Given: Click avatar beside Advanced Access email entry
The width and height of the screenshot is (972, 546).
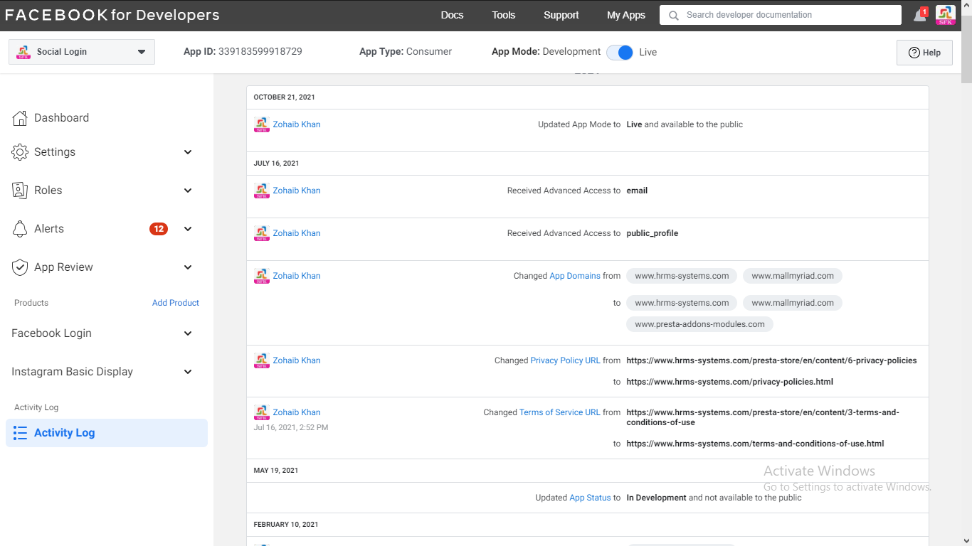Looking at the screenshot, I should (x=262, y=191).
